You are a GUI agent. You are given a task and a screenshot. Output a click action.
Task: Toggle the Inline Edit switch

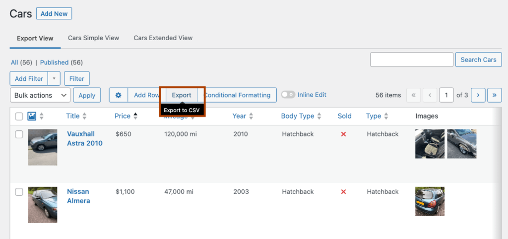(x=288, y=95)
